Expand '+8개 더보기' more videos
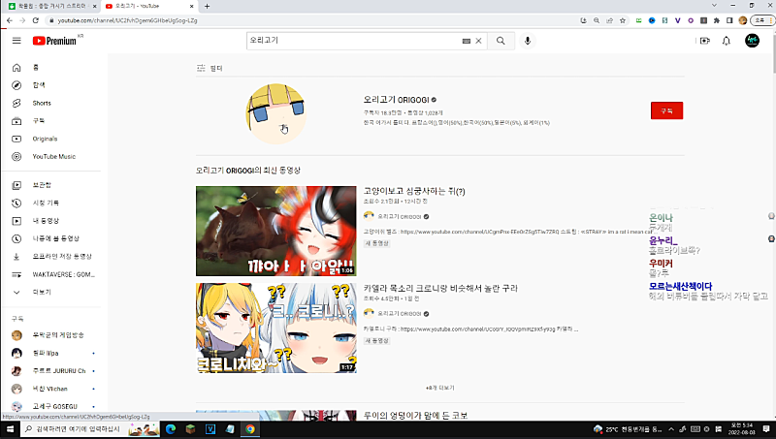The height and width of the screenshot is (439, 776). point(440,388)
